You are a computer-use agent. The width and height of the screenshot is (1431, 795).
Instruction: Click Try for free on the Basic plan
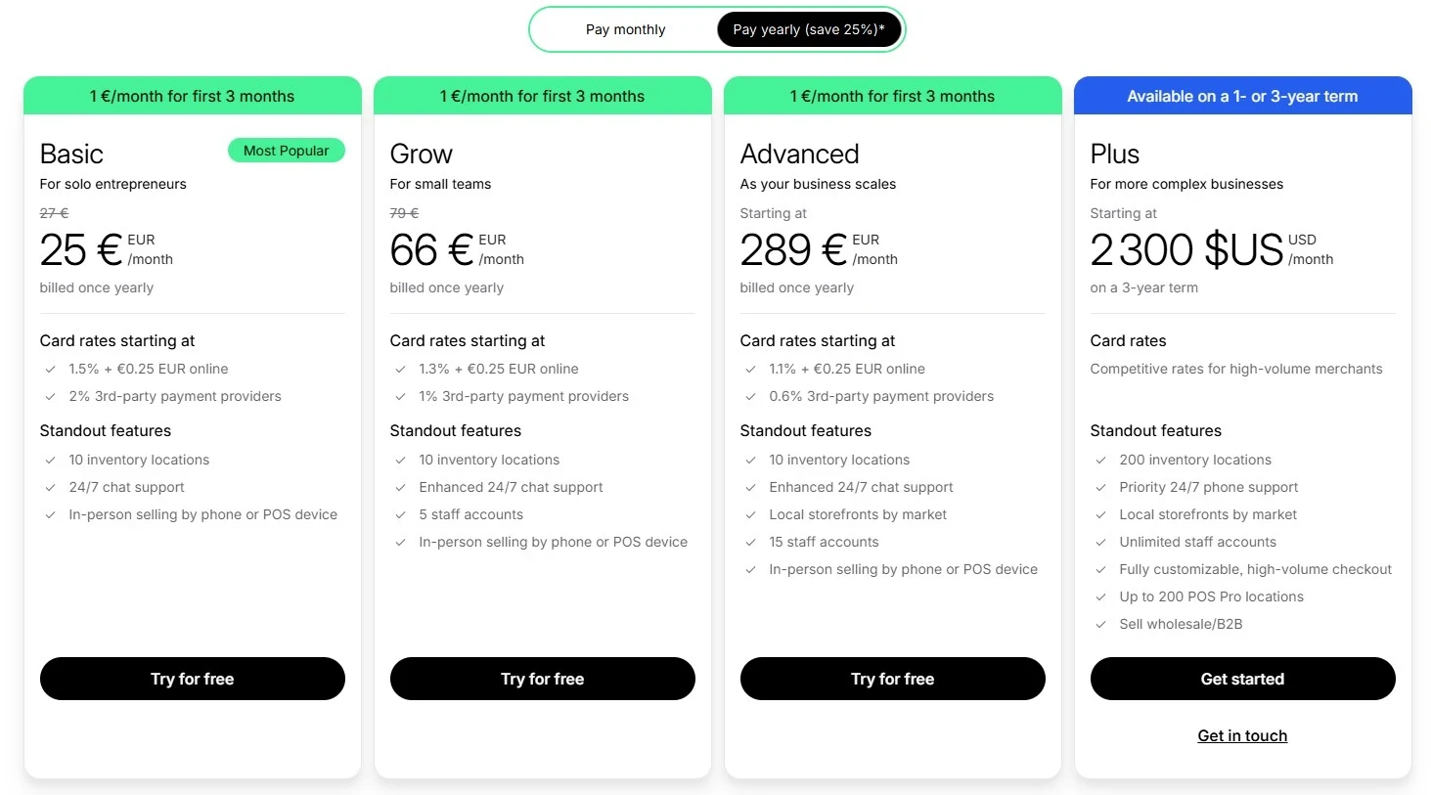[x=192, y=679]
